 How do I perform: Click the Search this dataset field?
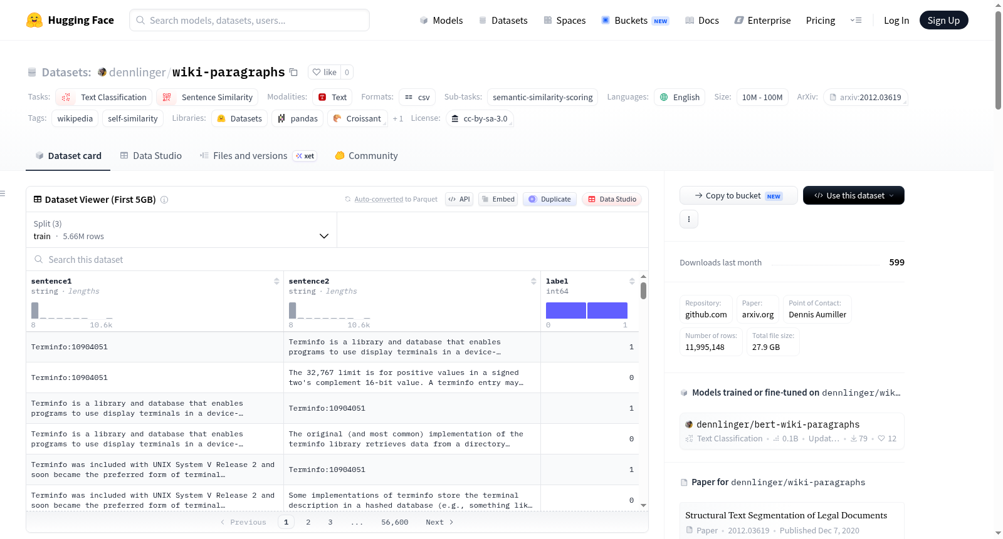pyautogui.click(x=337, y=259)
